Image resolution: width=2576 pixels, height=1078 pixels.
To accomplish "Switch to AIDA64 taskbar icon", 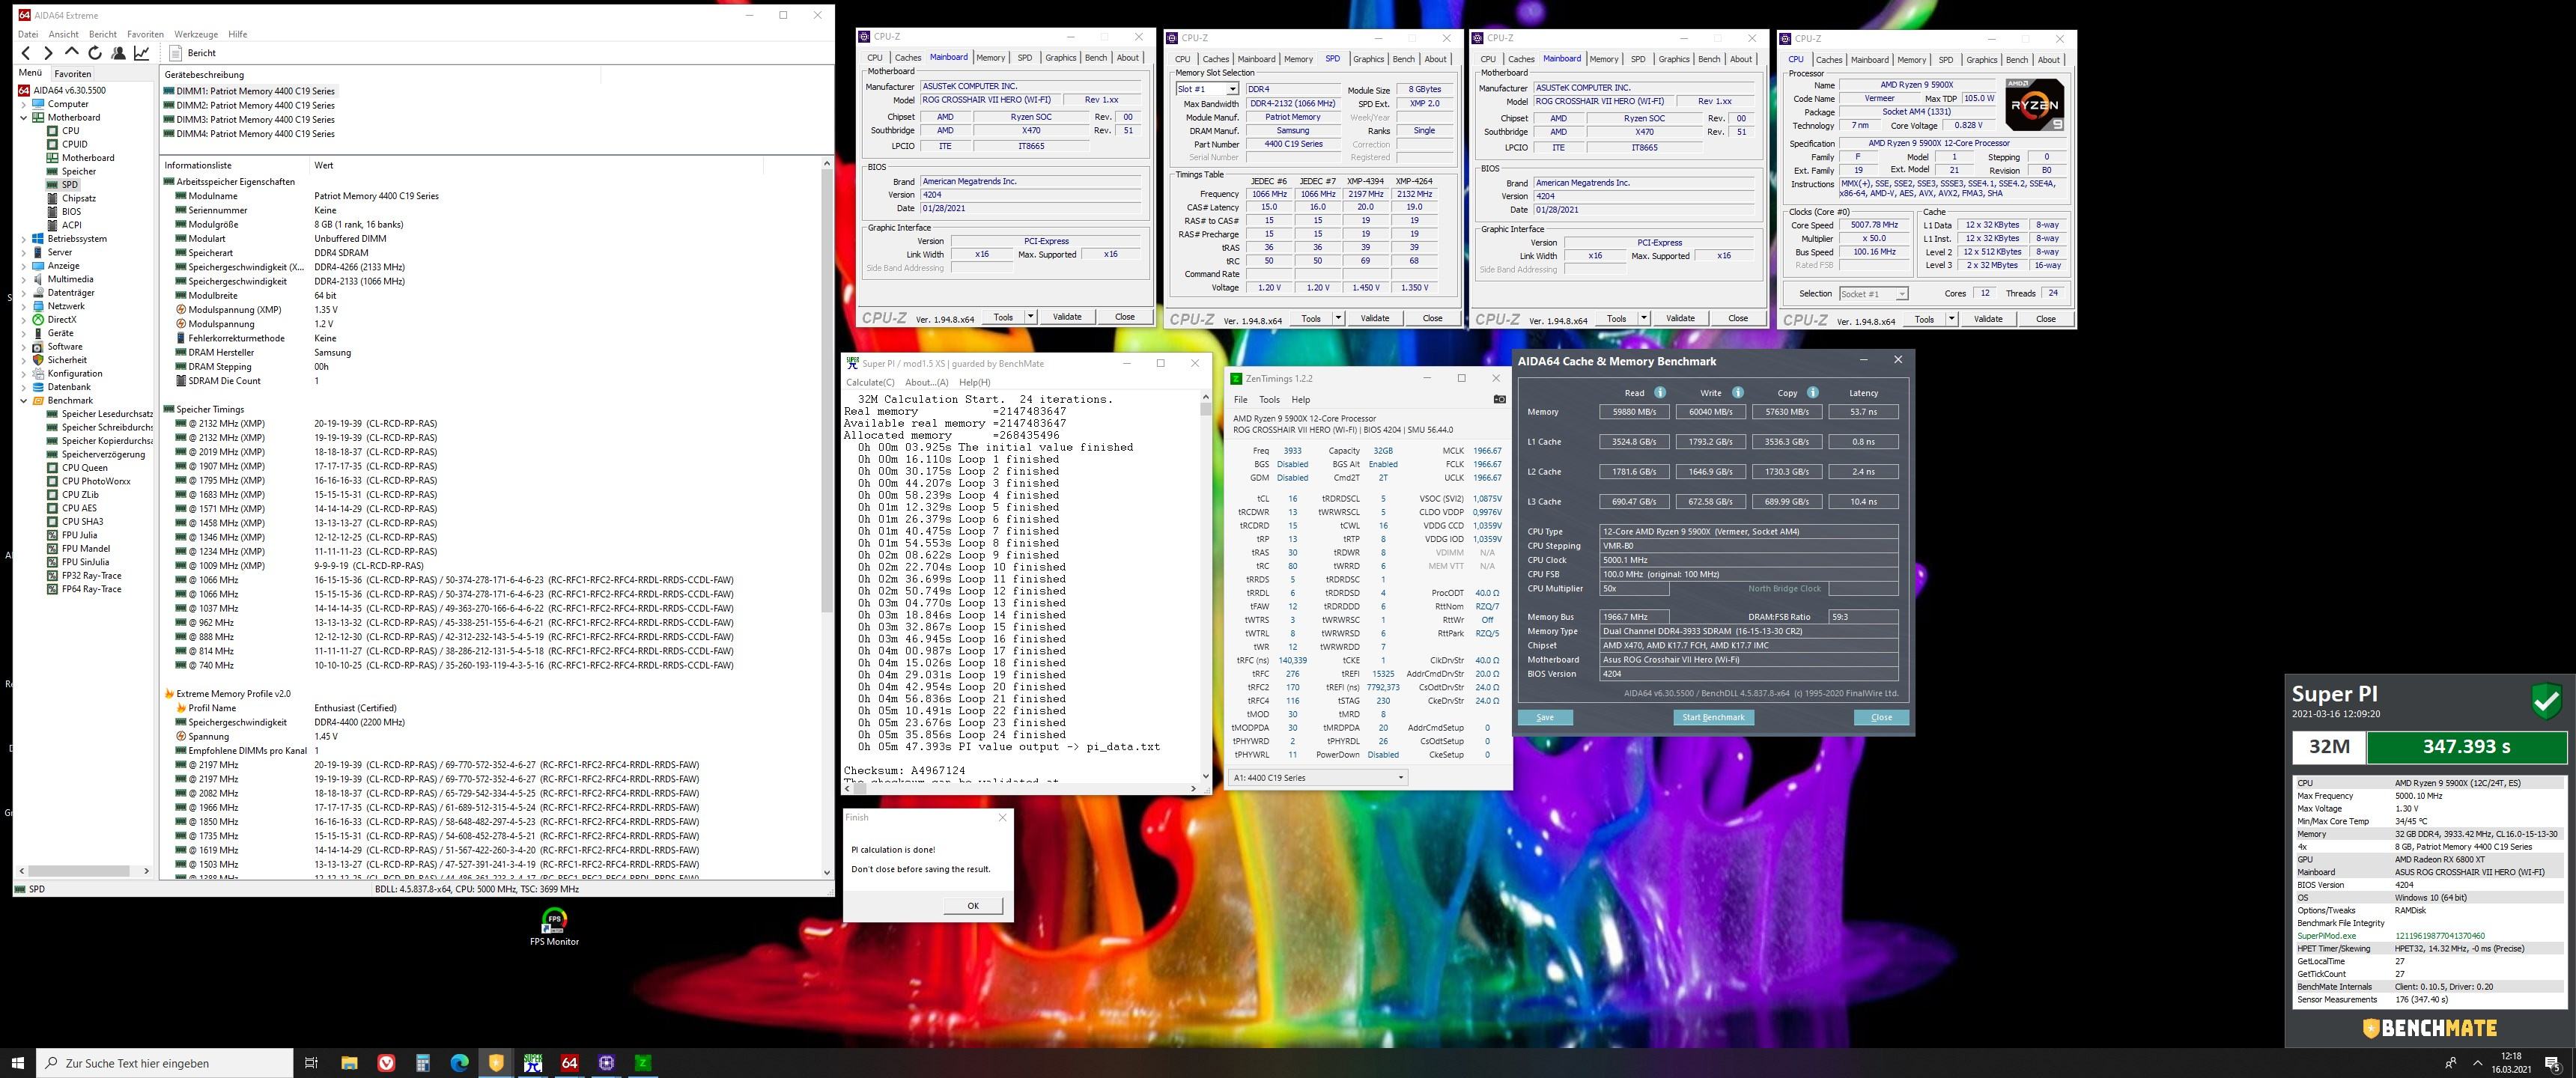I will click(x=570, y=1063).
